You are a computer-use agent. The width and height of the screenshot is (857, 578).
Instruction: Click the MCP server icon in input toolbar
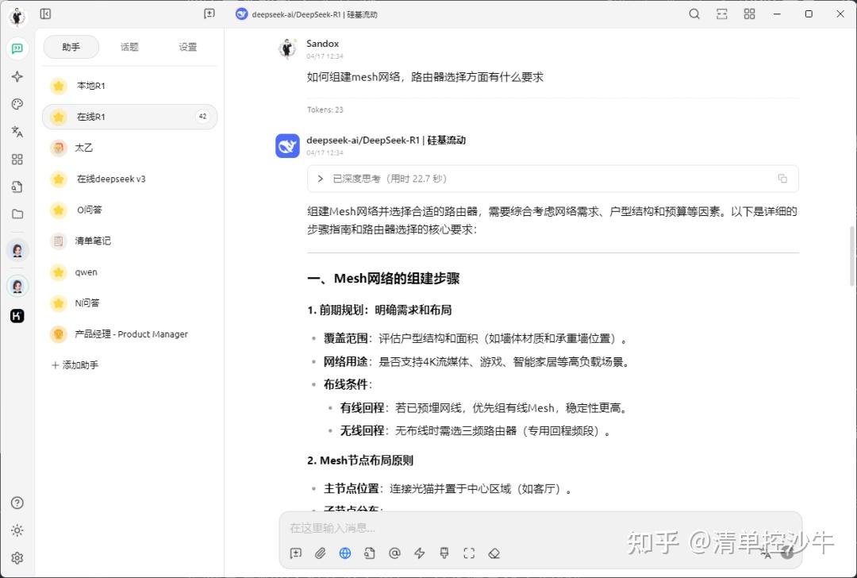pos(444,553)
